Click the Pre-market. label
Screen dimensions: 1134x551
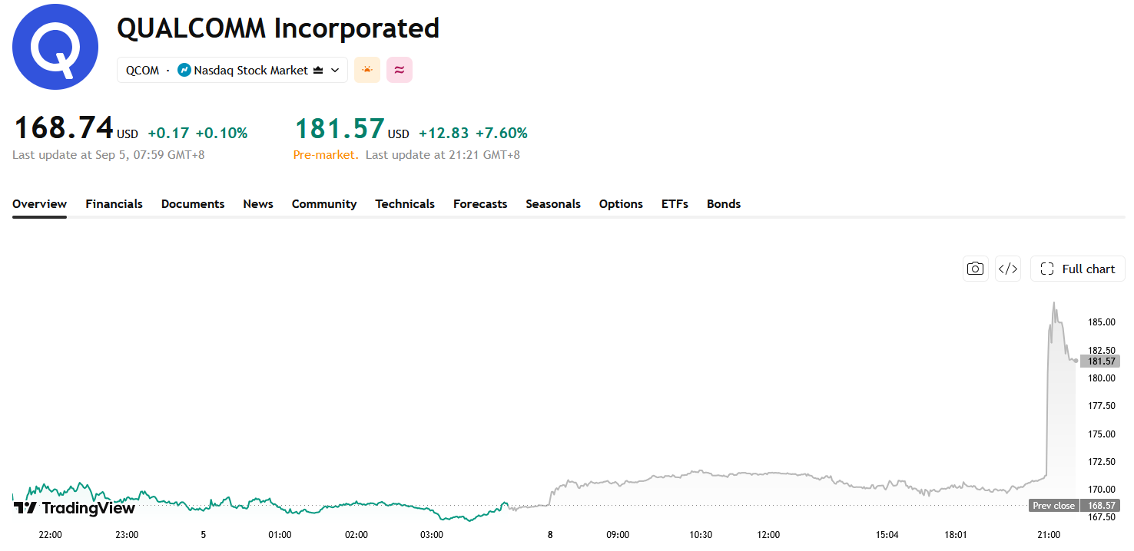[326, 155]
